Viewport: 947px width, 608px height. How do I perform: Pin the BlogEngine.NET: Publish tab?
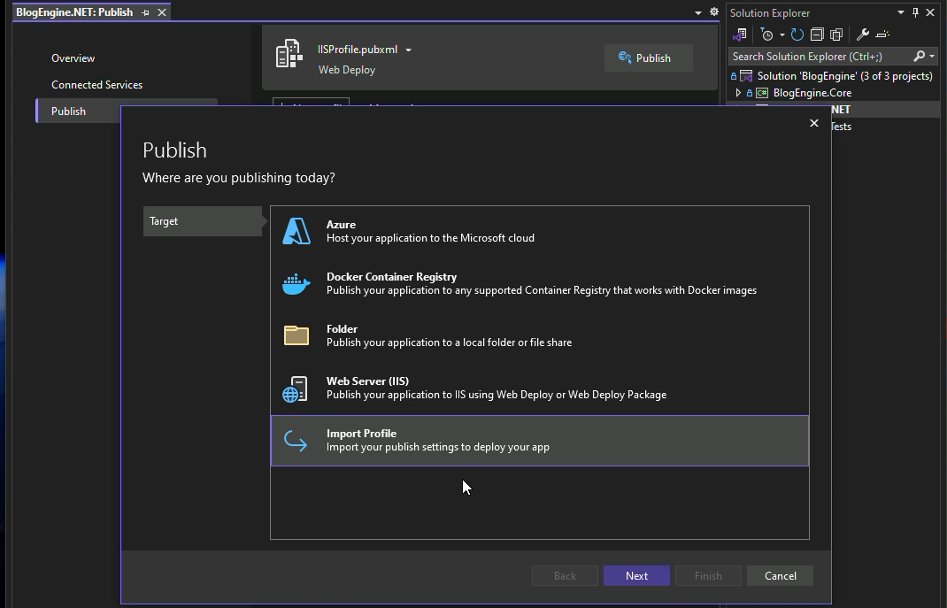click(x=145, y=12)
